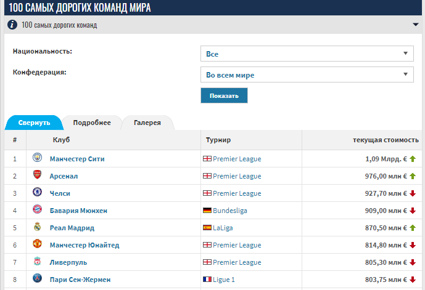Click the 'текущая стоимость' column header
The width and height of the screenshot is (425, 290).
click(x=386, y=140)
